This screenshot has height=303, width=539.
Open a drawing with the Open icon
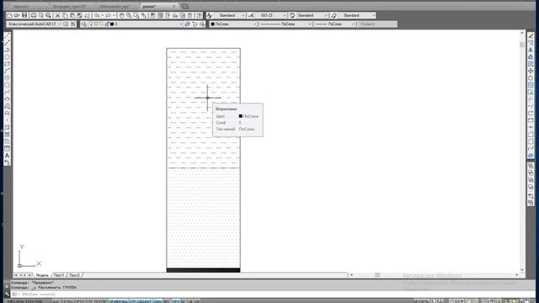tap(17, 15)
